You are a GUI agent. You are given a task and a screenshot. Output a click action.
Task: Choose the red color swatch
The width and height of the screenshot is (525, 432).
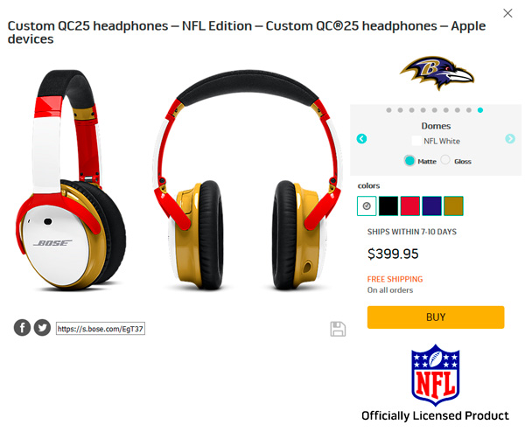(410, 206)
